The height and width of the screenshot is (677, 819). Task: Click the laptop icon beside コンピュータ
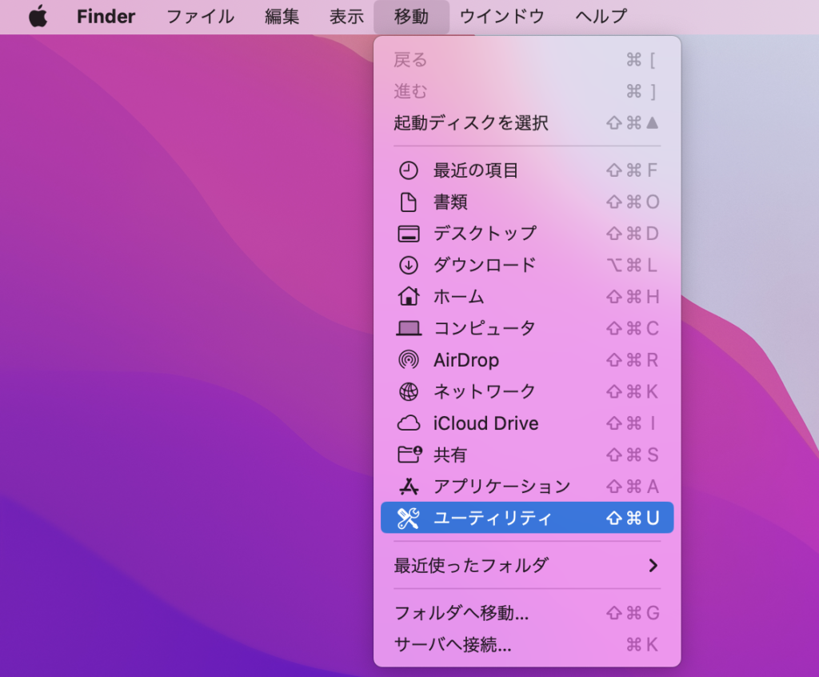tap(408, 328)
